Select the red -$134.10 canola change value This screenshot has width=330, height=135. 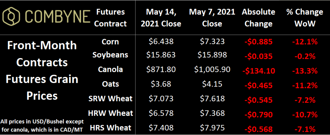tap(258, 71)
